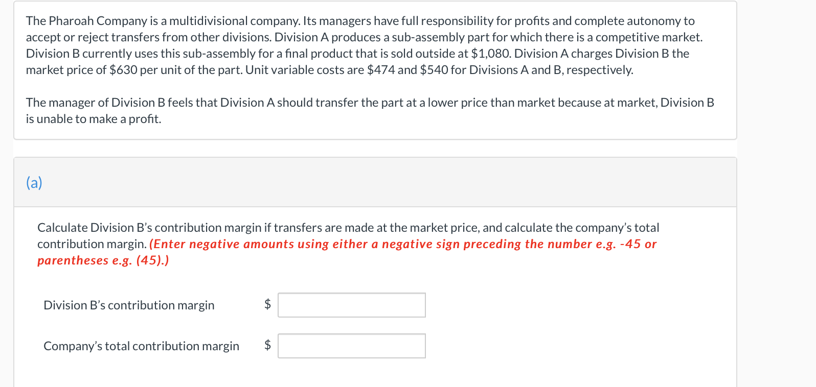Click the 'parentheses e.g. (45).' hint text
The image size is (816, 387).
(x=103, y=260)
